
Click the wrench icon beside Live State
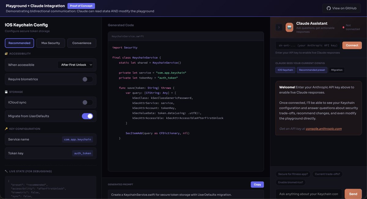[6, 171]
